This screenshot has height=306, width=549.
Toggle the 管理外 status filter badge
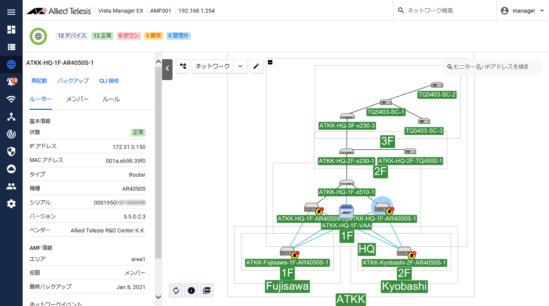pyautogui.click(x=178, y=36)
